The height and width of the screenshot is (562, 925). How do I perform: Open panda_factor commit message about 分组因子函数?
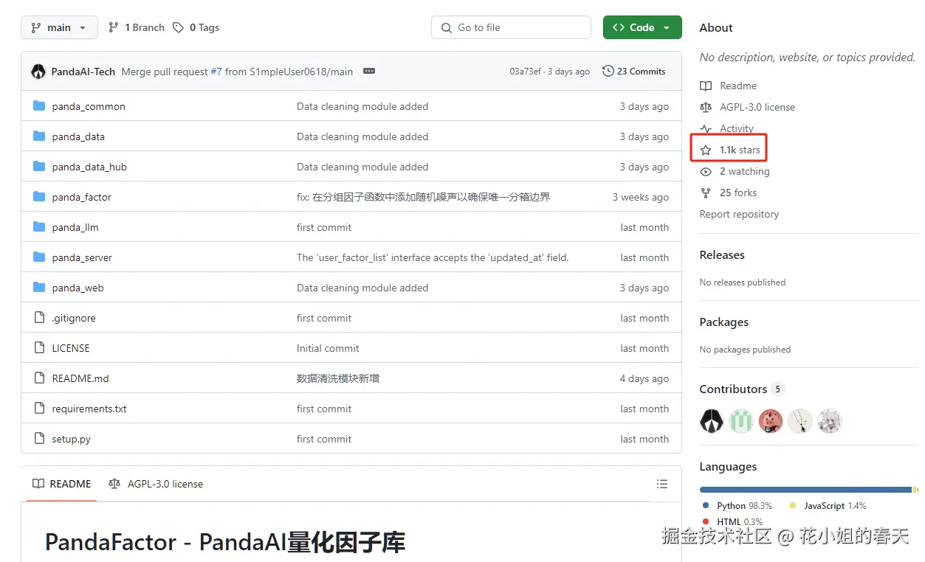(x=423, y=197)
